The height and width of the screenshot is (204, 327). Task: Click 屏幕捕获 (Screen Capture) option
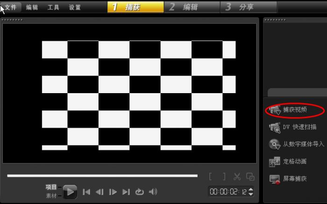pyautogui.click(x=295, y=179)
